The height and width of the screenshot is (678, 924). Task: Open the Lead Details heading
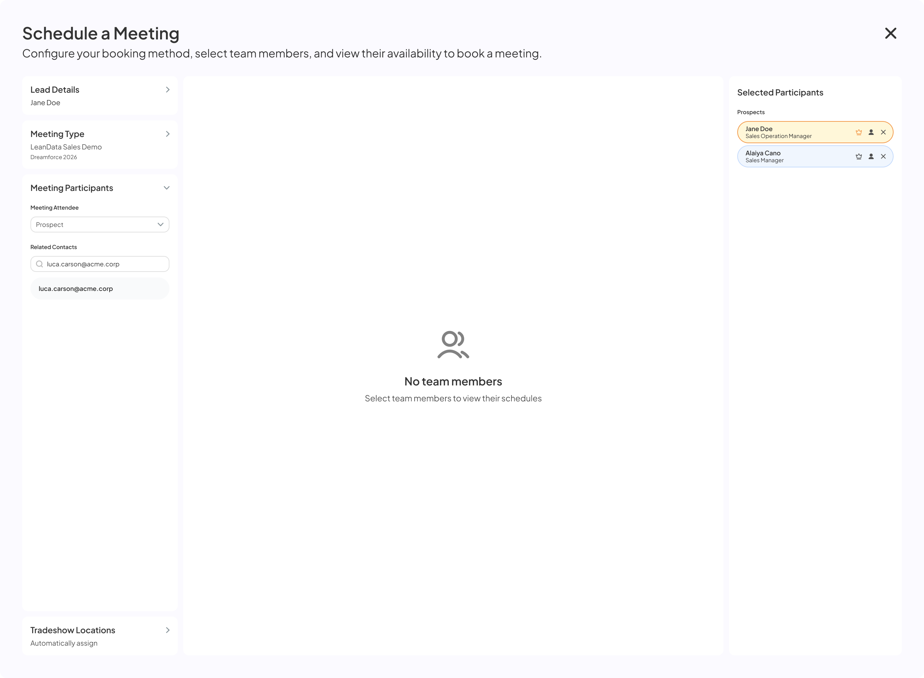55,90
